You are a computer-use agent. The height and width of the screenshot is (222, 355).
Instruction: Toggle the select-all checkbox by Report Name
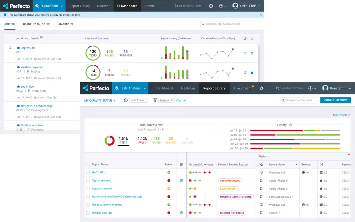click(88, 164)
